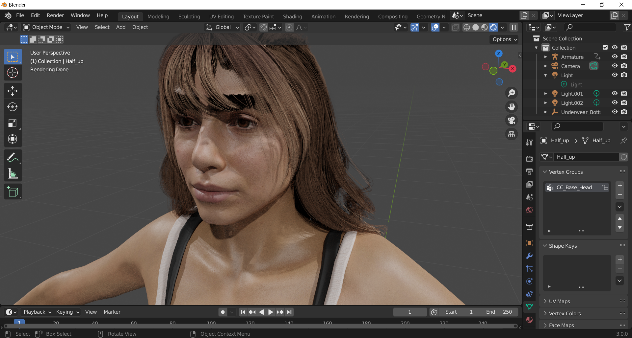Click the pan view hand icon
The image size is (632, 338).
[x=512, y=107]
